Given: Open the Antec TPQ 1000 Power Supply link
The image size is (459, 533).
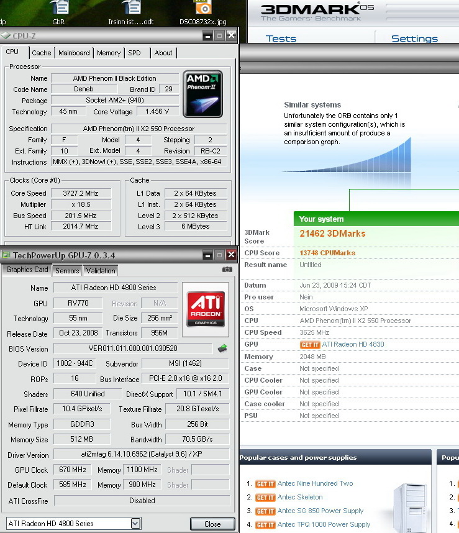Looking at the screenshot, I should [x=324, y=524].
